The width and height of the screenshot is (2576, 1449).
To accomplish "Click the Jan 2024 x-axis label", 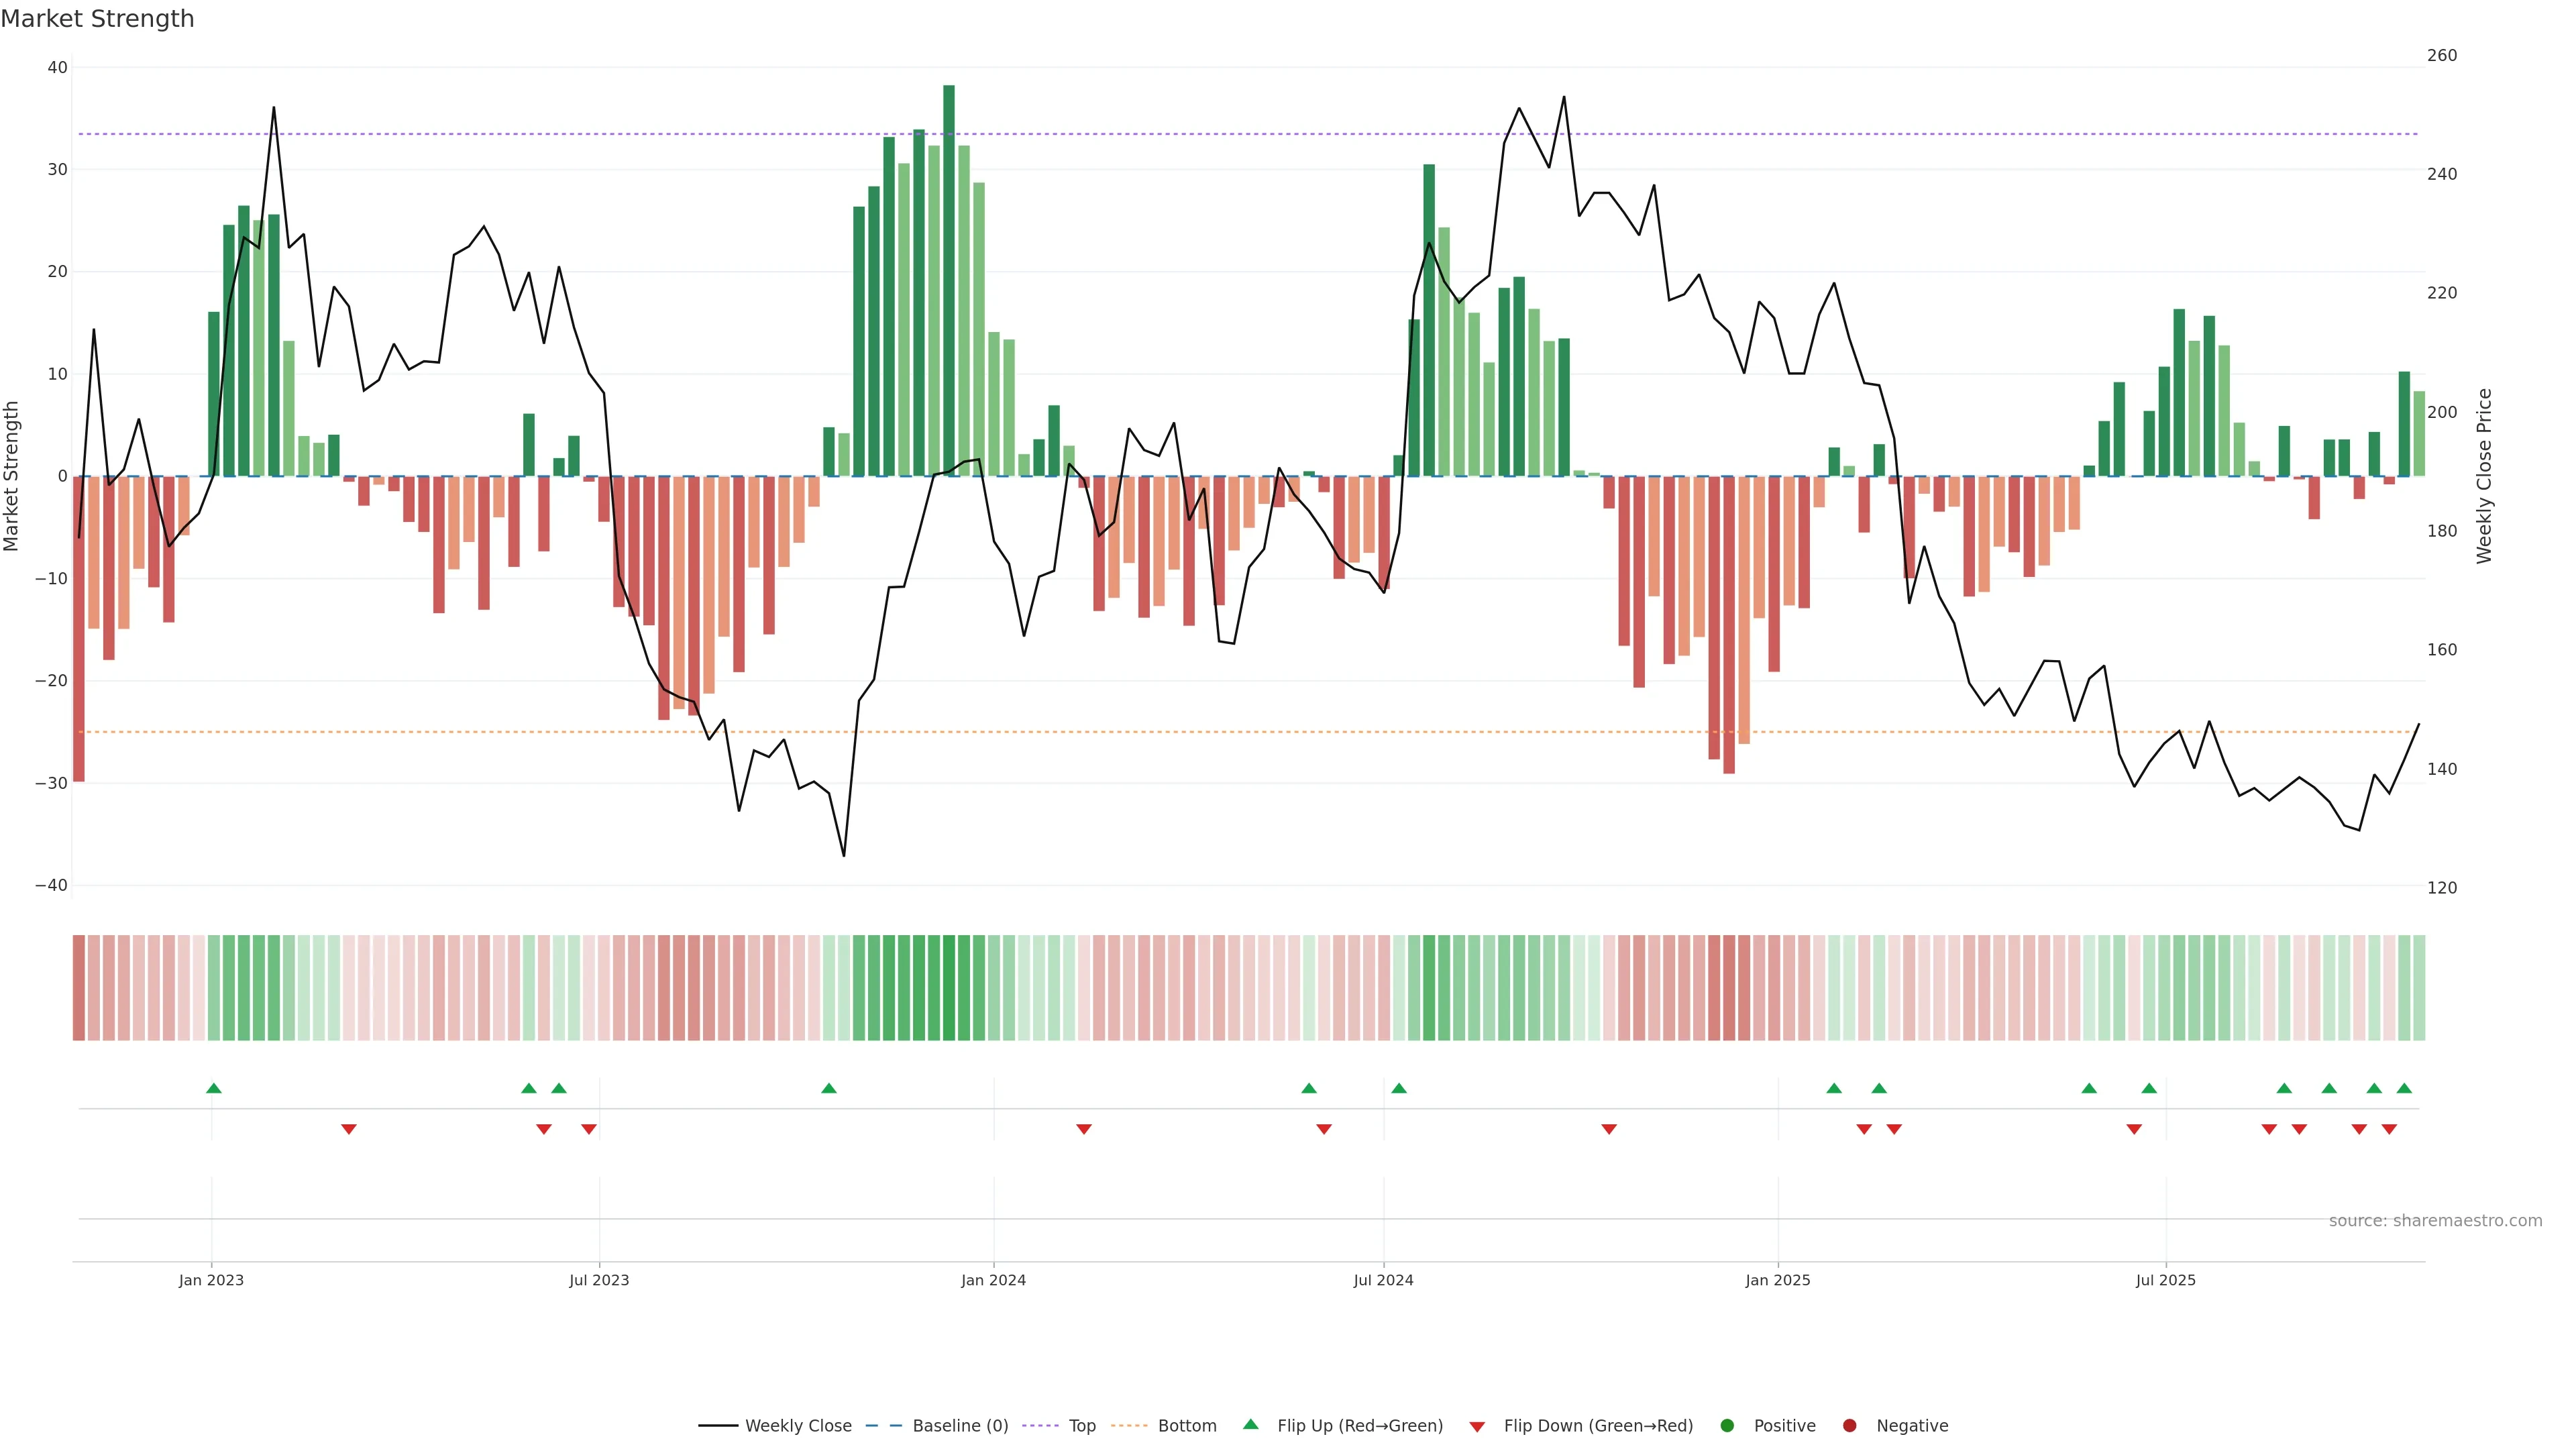I will [993, 1280].
